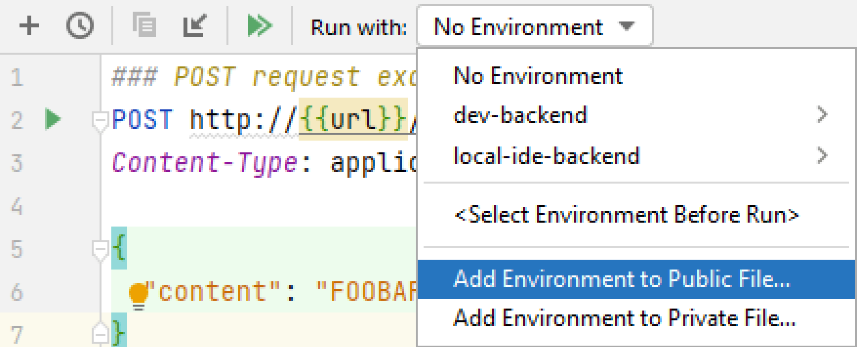This screenshot has width=857, height=347.
Task: Choose Add Environment to Private File
Action: pos(624,319)
